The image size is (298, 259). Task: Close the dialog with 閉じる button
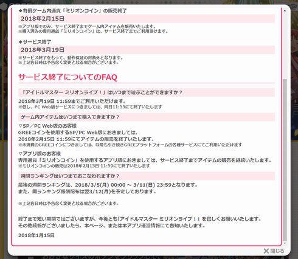(274, 251)
